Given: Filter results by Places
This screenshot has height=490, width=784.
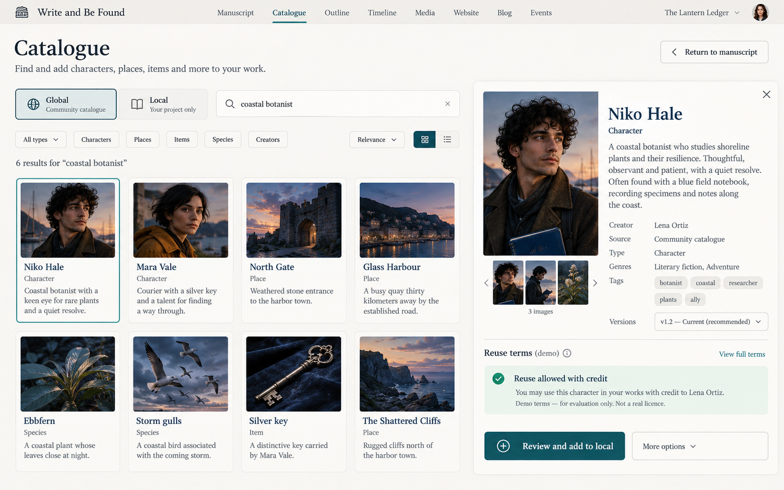Looking at the screenshot, I should click(142, 140).
